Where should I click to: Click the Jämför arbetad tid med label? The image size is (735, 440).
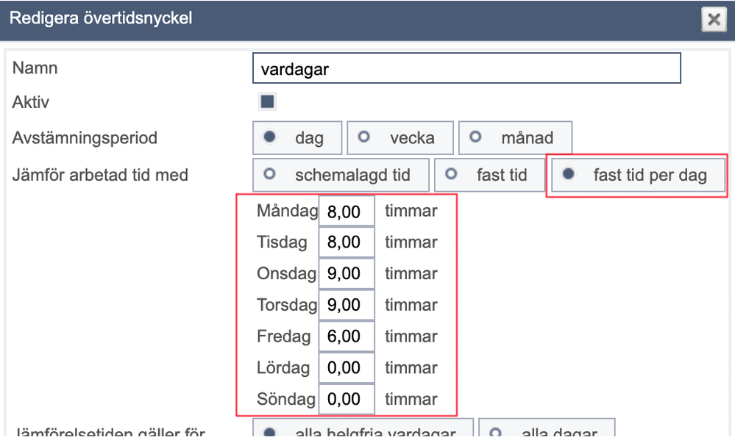coord(100,175)
